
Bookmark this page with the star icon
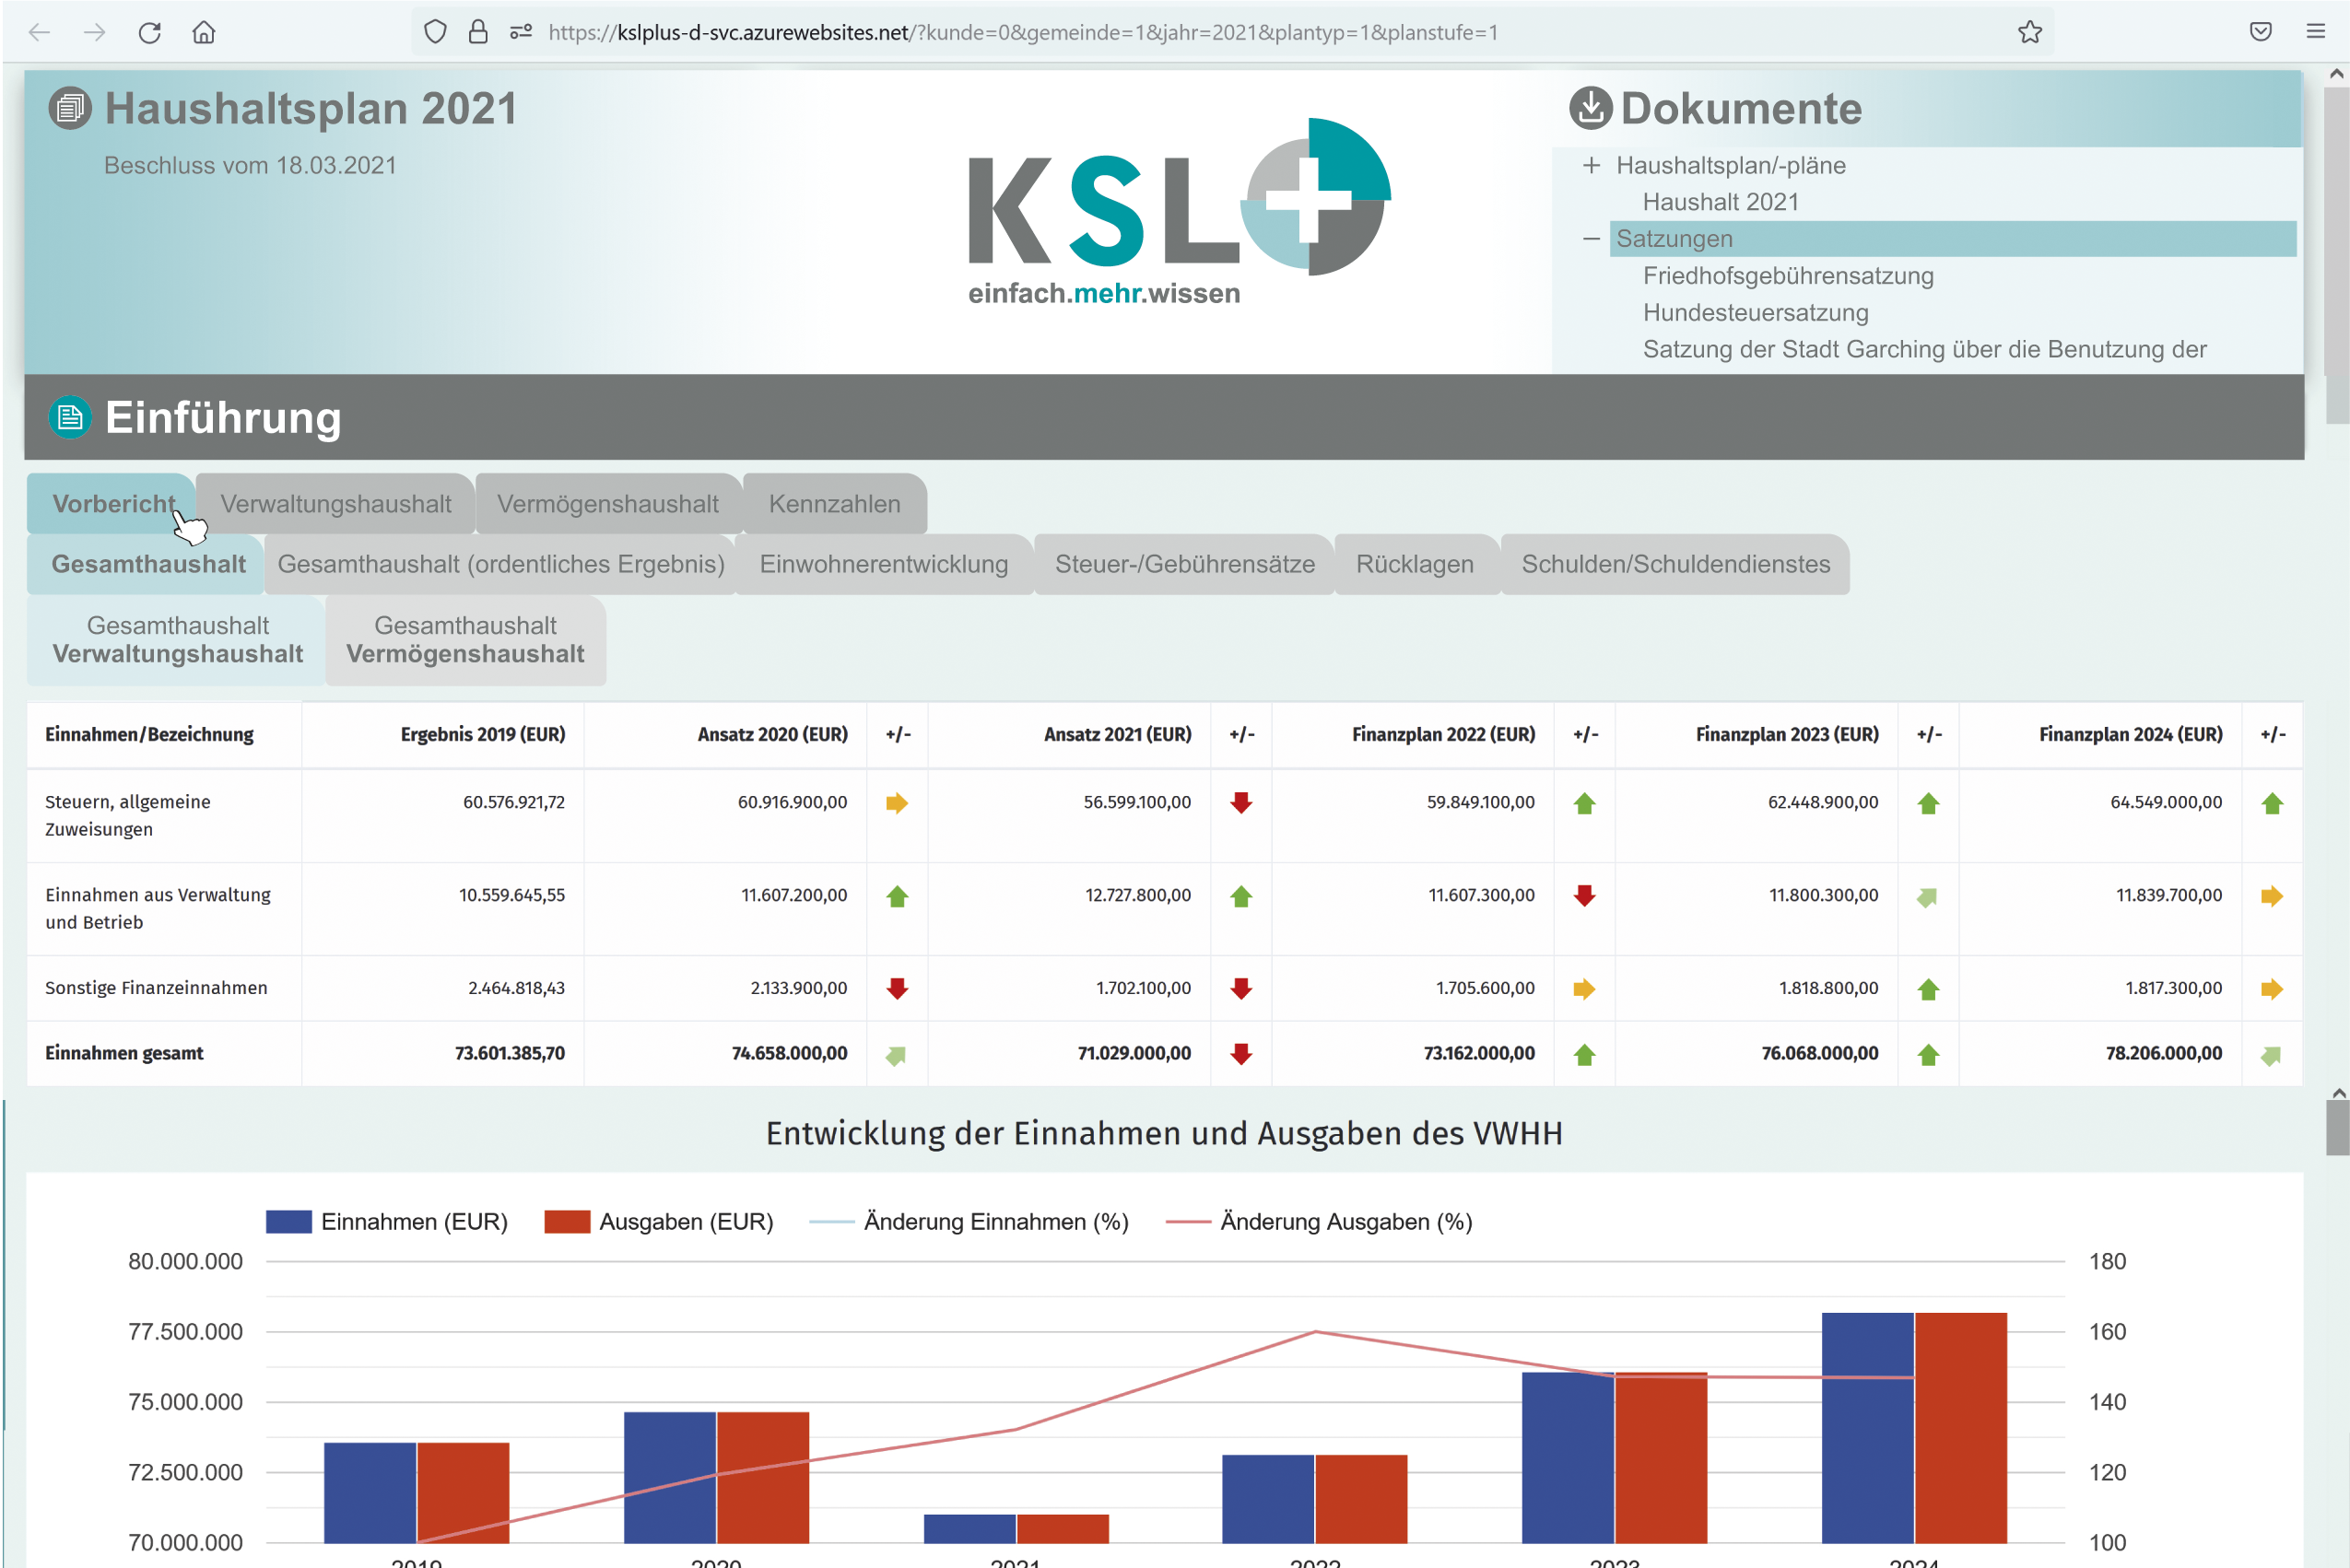point(2030,32)
